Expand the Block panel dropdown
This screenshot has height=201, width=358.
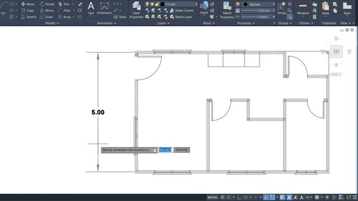point(209,23)
